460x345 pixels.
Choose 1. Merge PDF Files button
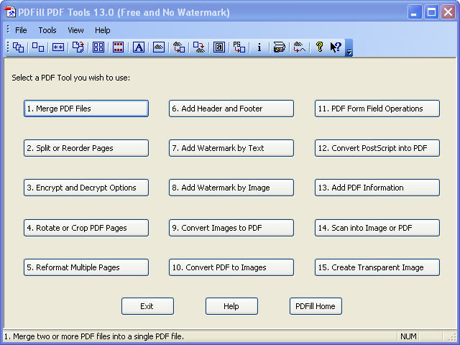[86, 109]
